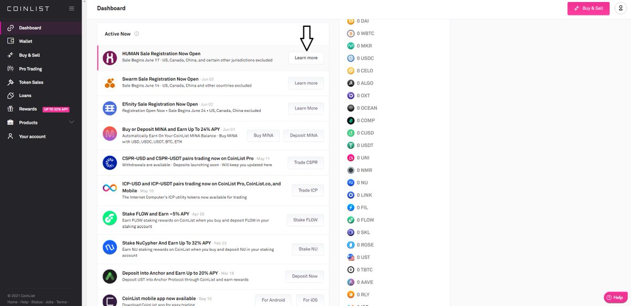Click the Help link in sidebar footer

tap(25, 302)
